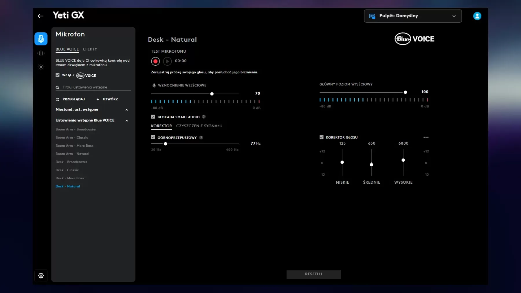Uncheck the Górnoprzepustowy filter checkbox

(153, 137)
